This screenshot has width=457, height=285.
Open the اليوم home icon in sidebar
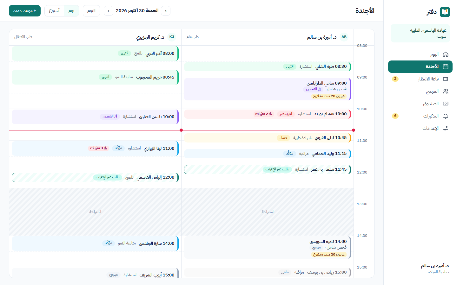pos(446,54)
